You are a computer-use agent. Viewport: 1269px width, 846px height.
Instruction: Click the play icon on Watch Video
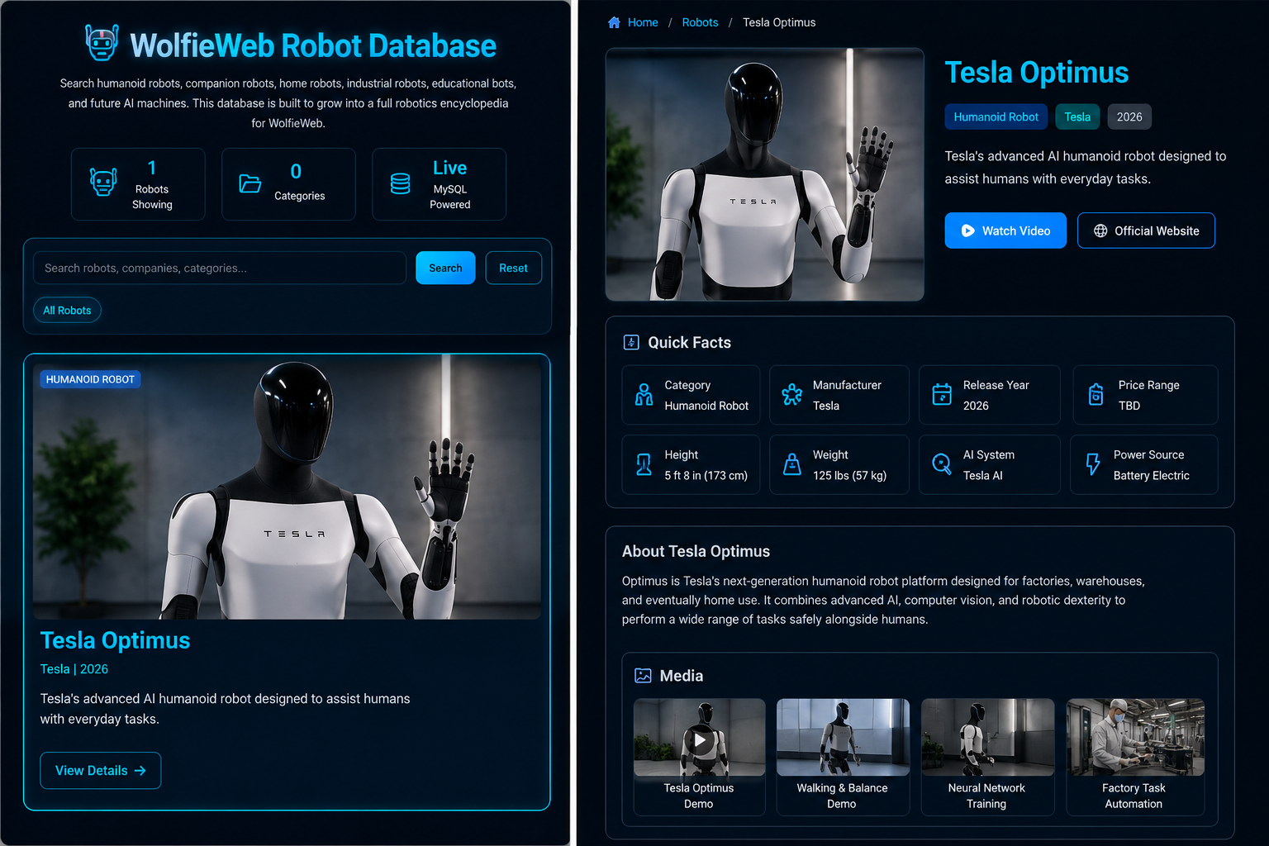tap(967, 231)
